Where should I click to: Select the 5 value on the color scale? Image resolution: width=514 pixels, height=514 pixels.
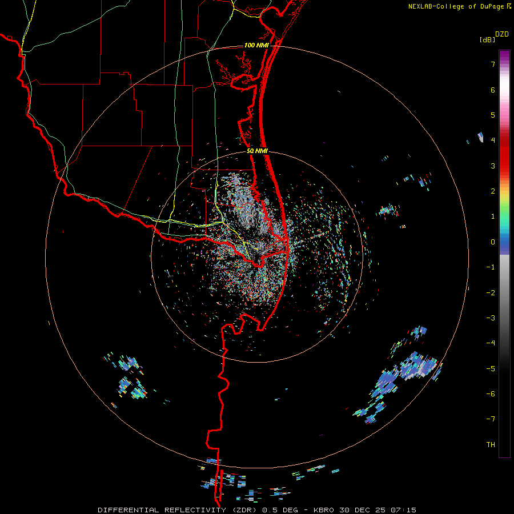[493, 115]
